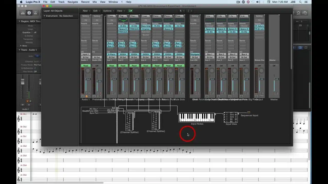
Task: Toggle the Mute checkbox in Region inspector
Action: point(35,26)
